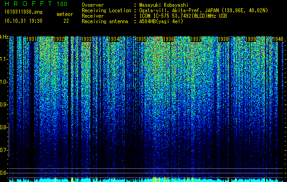Click the date and time 10.10.31 19:30
Image resolution: width=287 pixels, height=182 pixels.
[23, 21]
